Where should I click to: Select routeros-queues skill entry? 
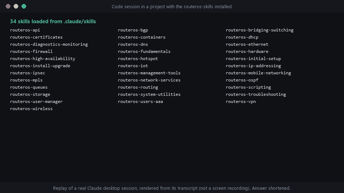click(x=29, y=87)
